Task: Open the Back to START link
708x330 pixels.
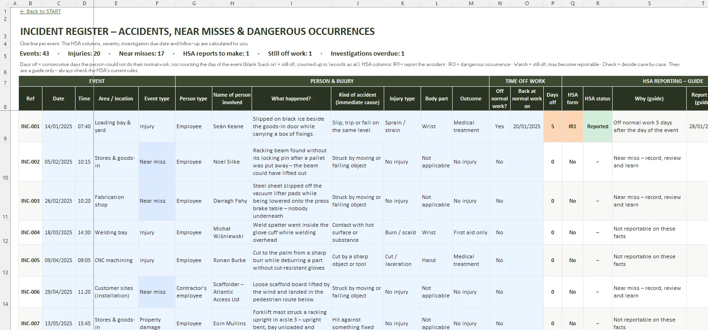Action: (x=41, y=11)
